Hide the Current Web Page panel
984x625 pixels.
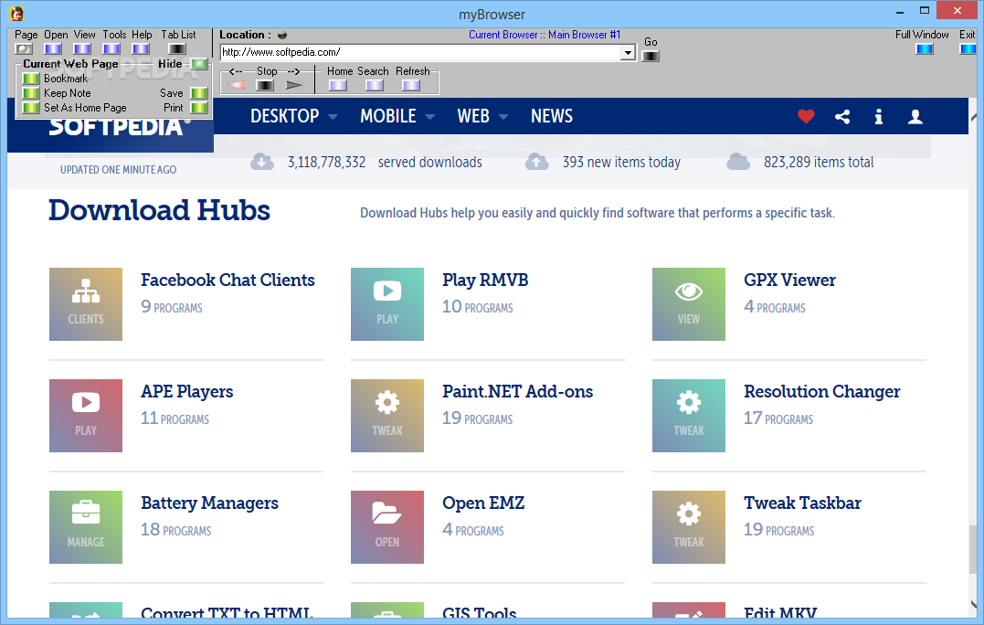(x=199, y=63)
